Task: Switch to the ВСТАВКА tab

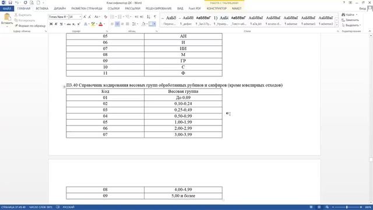Action: (x=42, y=9)
